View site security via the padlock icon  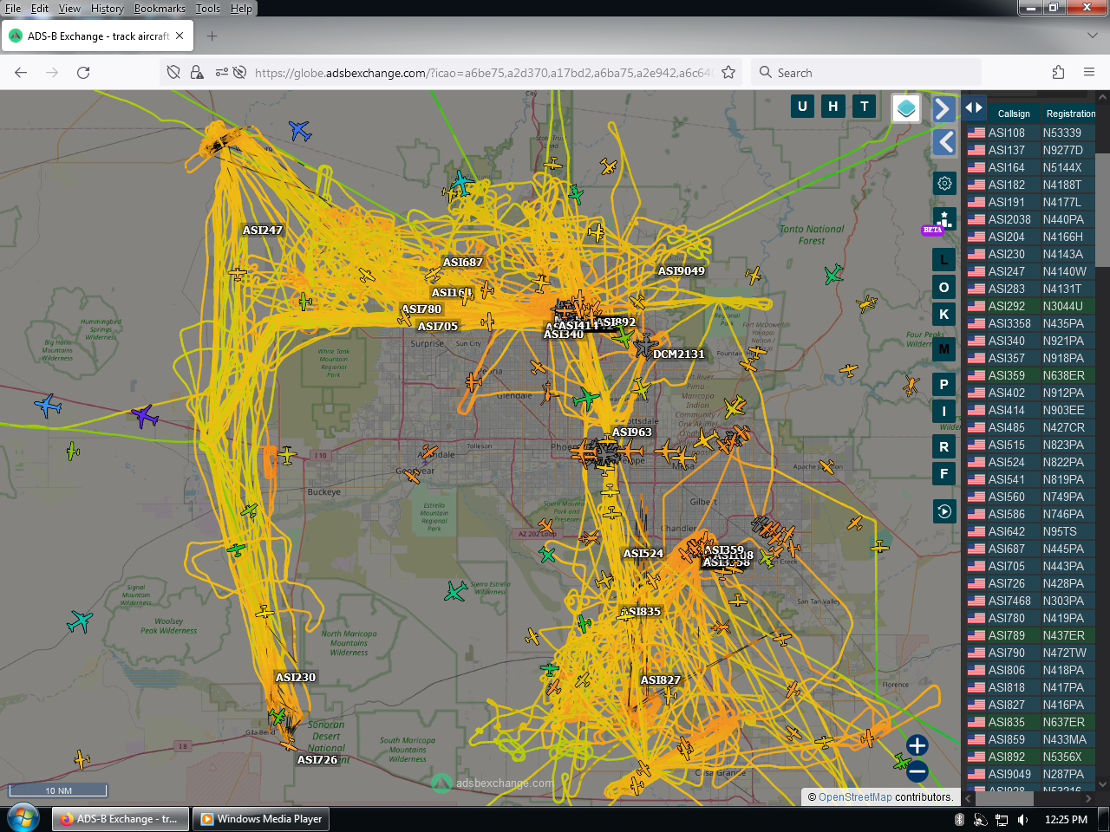[197, 73]
